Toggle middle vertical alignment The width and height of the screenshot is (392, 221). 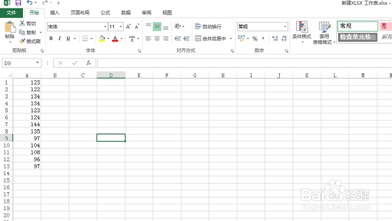pyautogui.click(x=157, y=27)
